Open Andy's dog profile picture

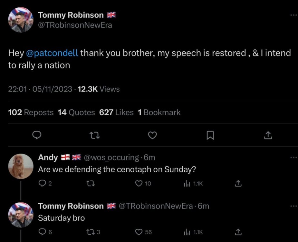pos(21,166)
